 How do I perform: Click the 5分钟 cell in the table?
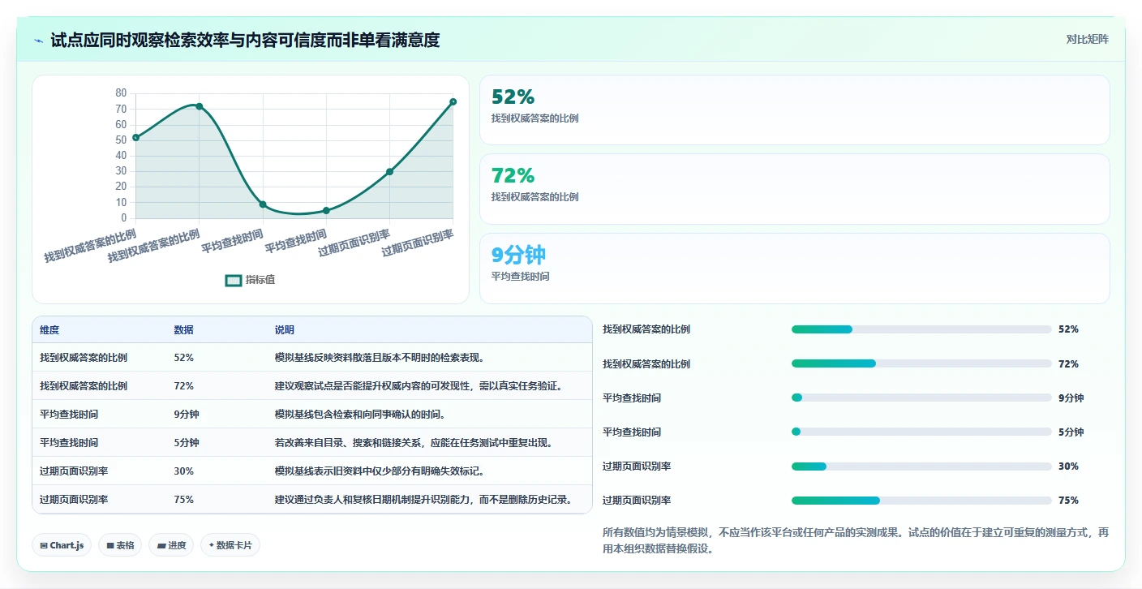click(187, 443)
